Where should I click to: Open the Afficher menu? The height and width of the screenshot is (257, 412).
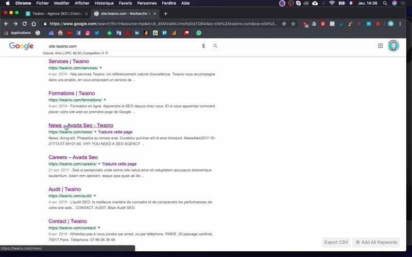click(x=82, y=3)
